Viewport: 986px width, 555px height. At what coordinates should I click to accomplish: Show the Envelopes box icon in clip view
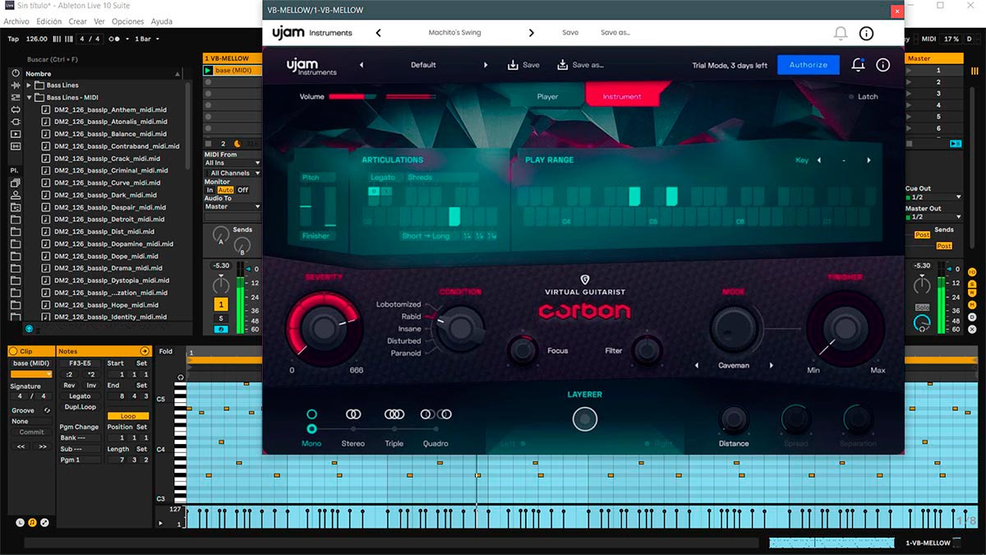tap(44, 522)
